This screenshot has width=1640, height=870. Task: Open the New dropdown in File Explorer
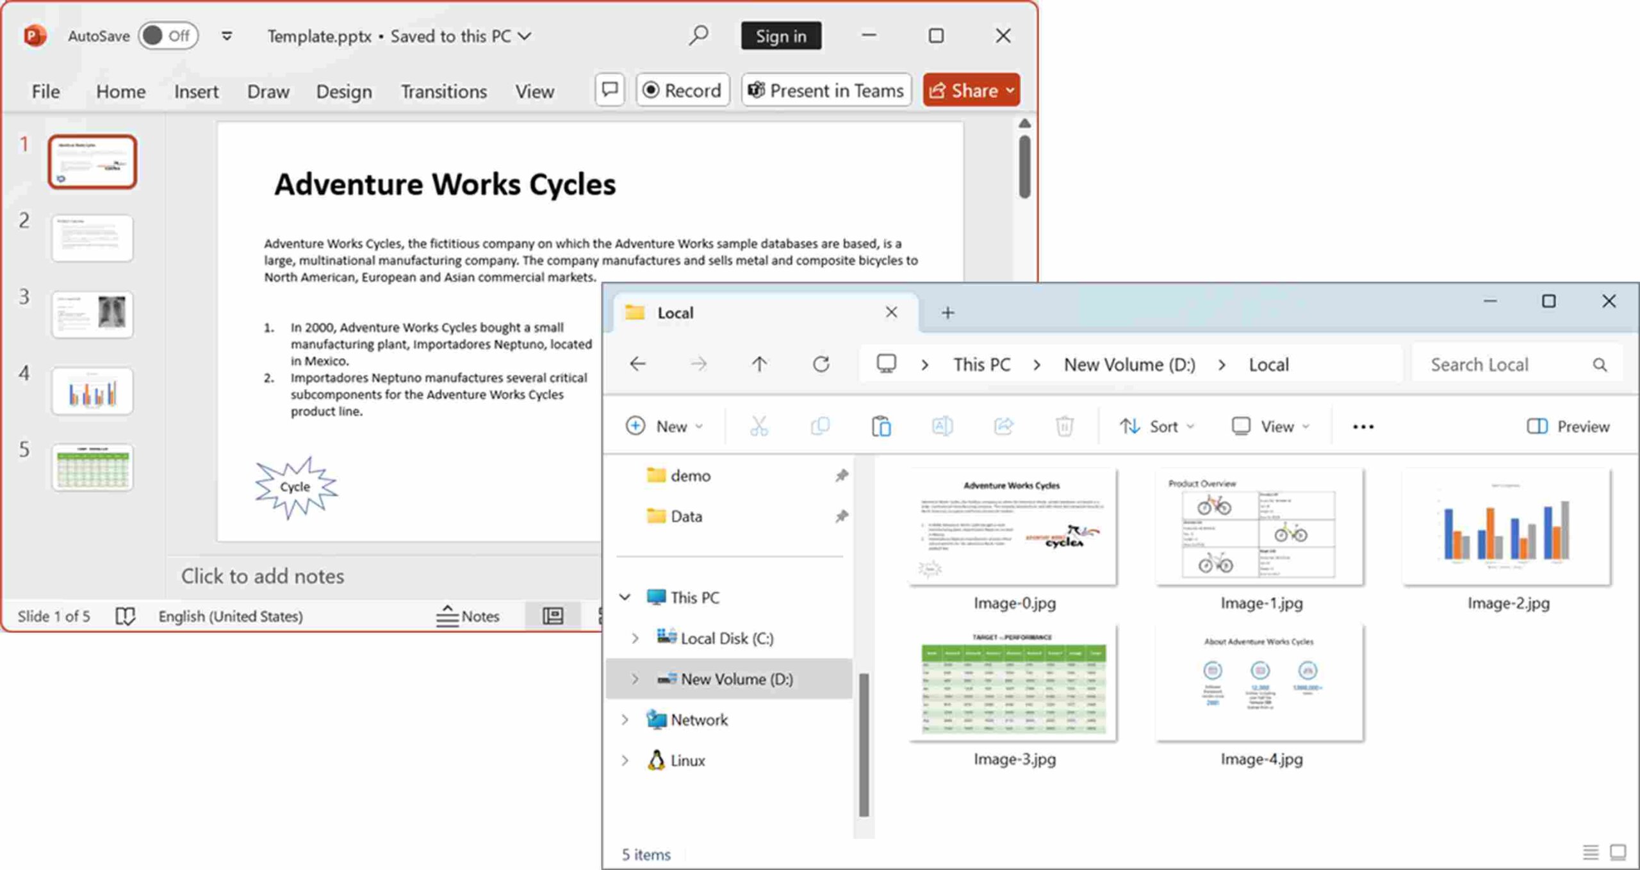point(664,427)
